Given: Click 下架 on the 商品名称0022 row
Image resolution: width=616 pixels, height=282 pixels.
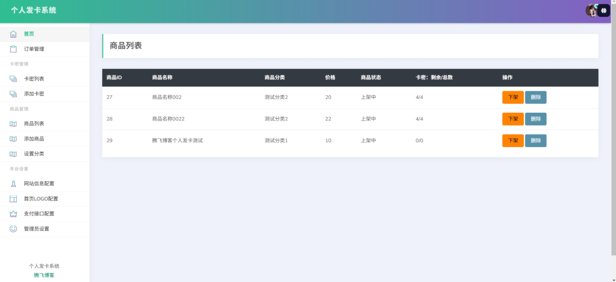Looking at the screenshot, I should click(x=513, y=119).
